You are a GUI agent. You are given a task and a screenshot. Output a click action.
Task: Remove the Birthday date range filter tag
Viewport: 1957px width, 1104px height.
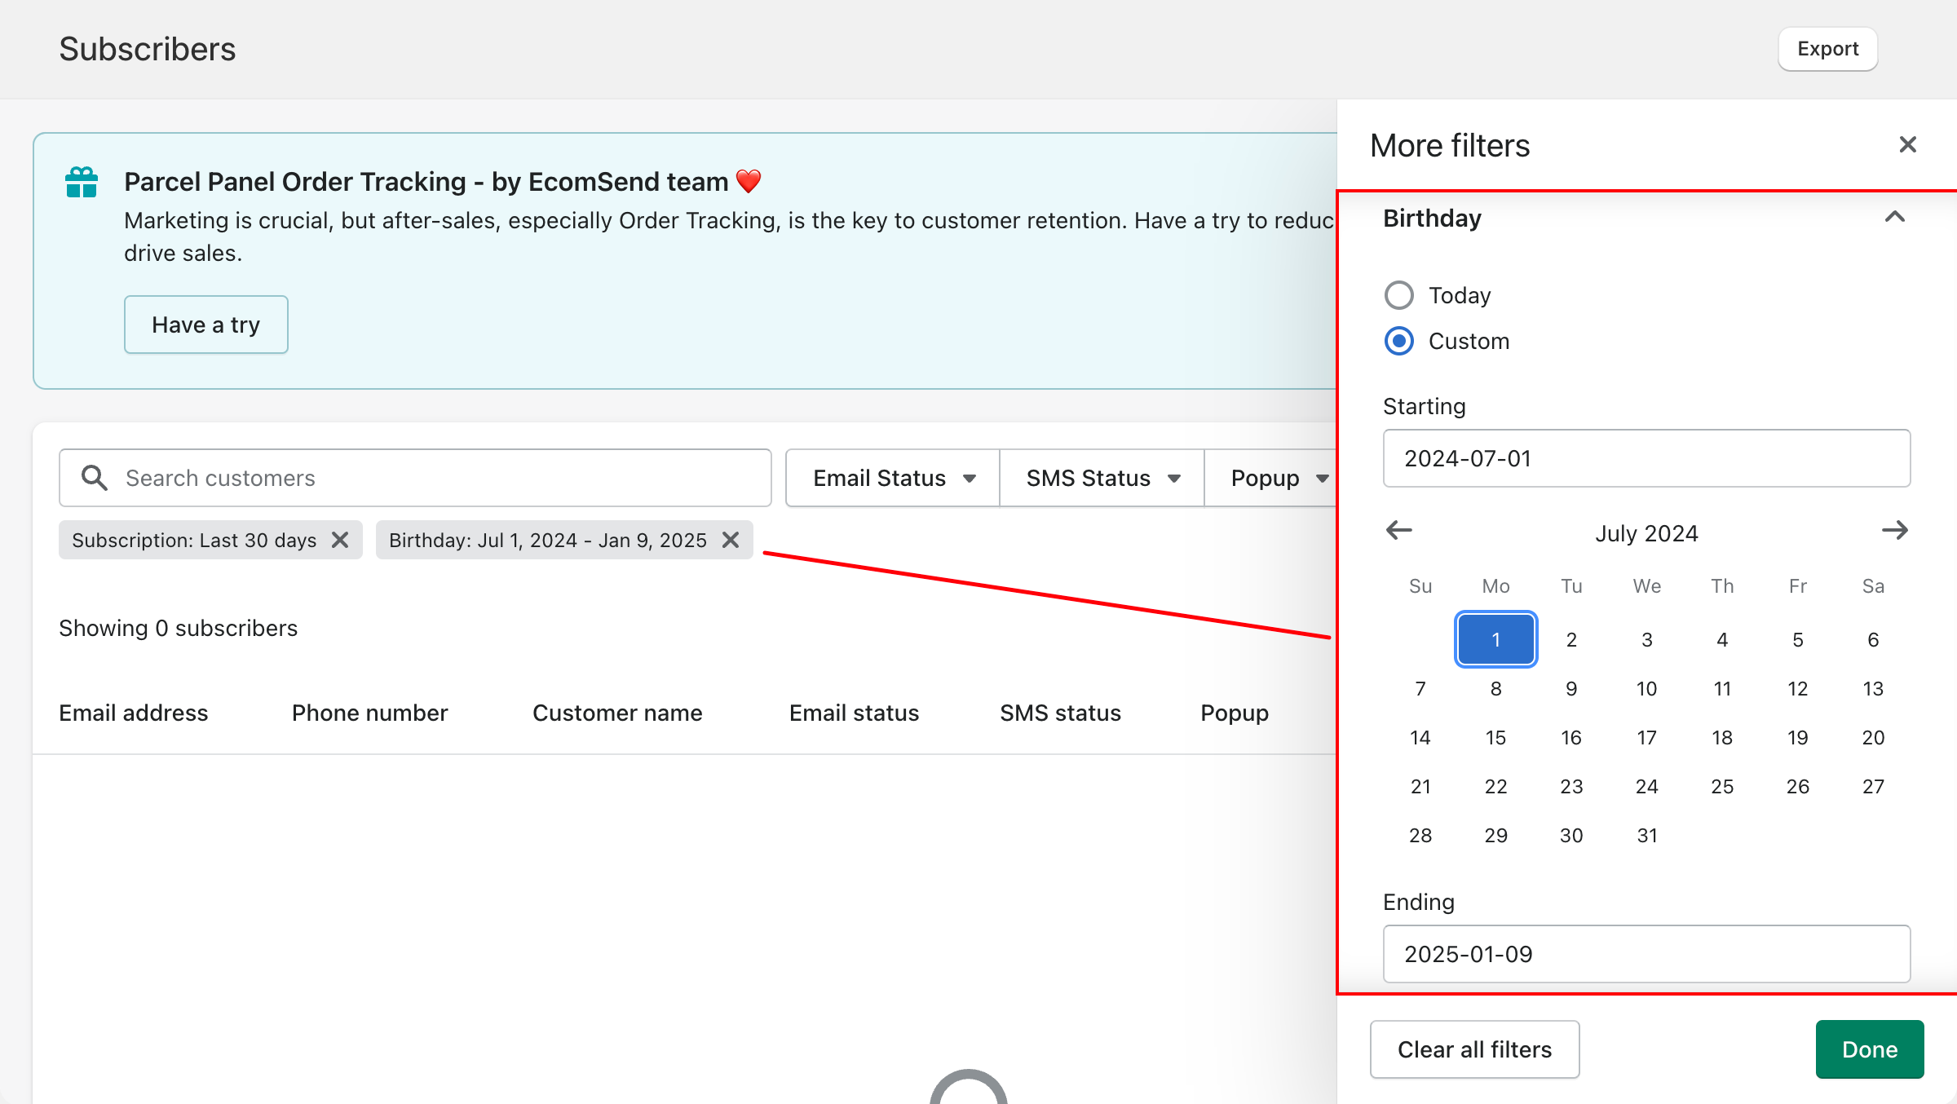click(x=731, y=540)
